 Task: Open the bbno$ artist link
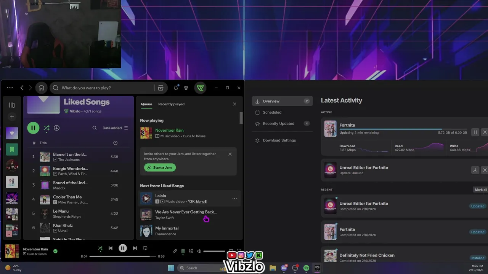[x=201, y=201]
